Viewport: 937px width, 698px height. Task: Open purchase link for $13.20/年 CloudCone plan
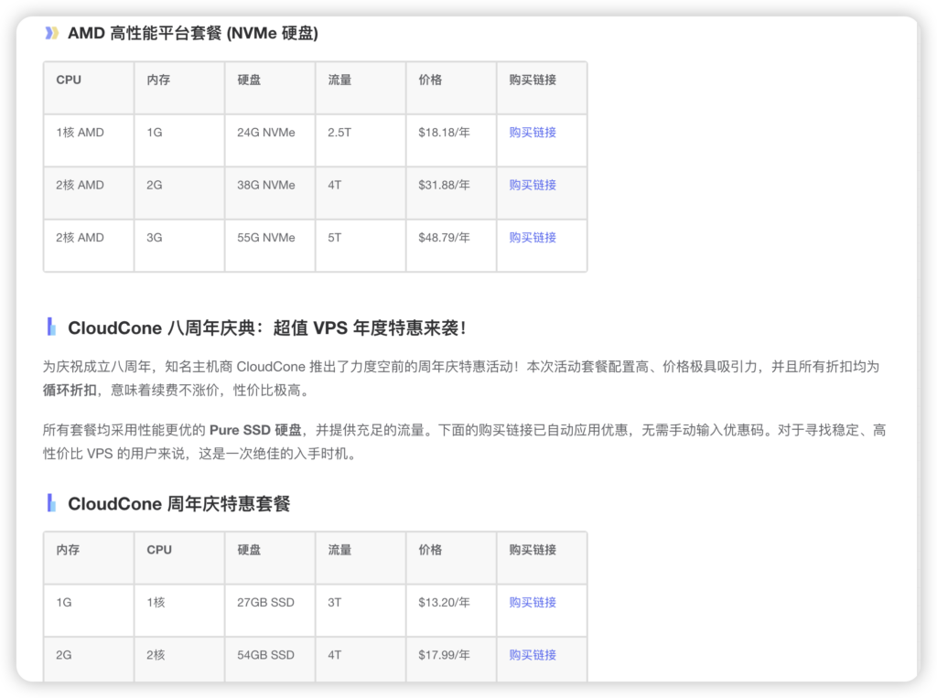click(x=533, y=602)
